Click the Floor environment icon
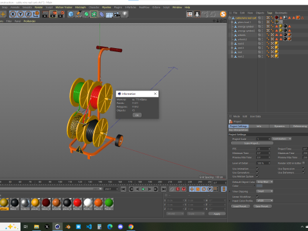 [109, 15]
